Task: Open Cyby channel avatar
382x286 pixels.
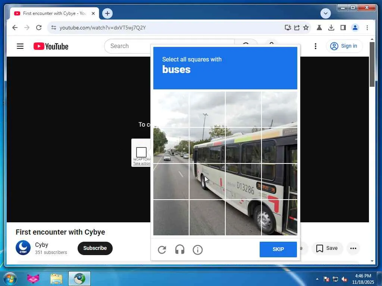Action: click(23, 248)
